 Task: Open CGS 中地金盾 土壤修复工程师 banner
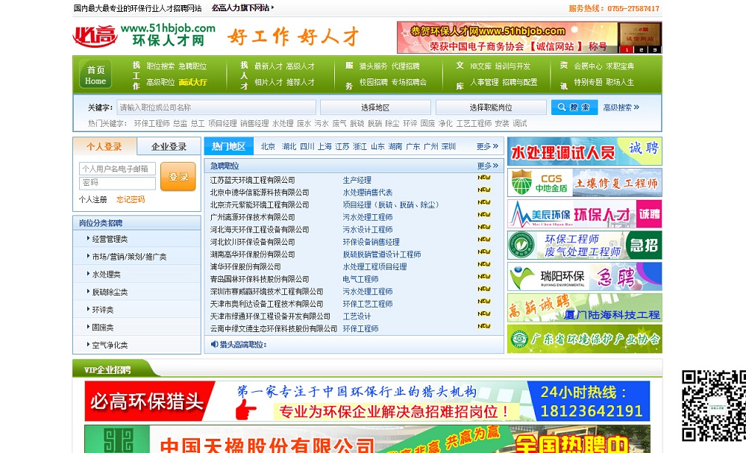coord(584,183)
